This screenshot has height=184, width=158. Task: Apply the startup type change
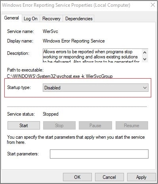(x=141, y=177)
